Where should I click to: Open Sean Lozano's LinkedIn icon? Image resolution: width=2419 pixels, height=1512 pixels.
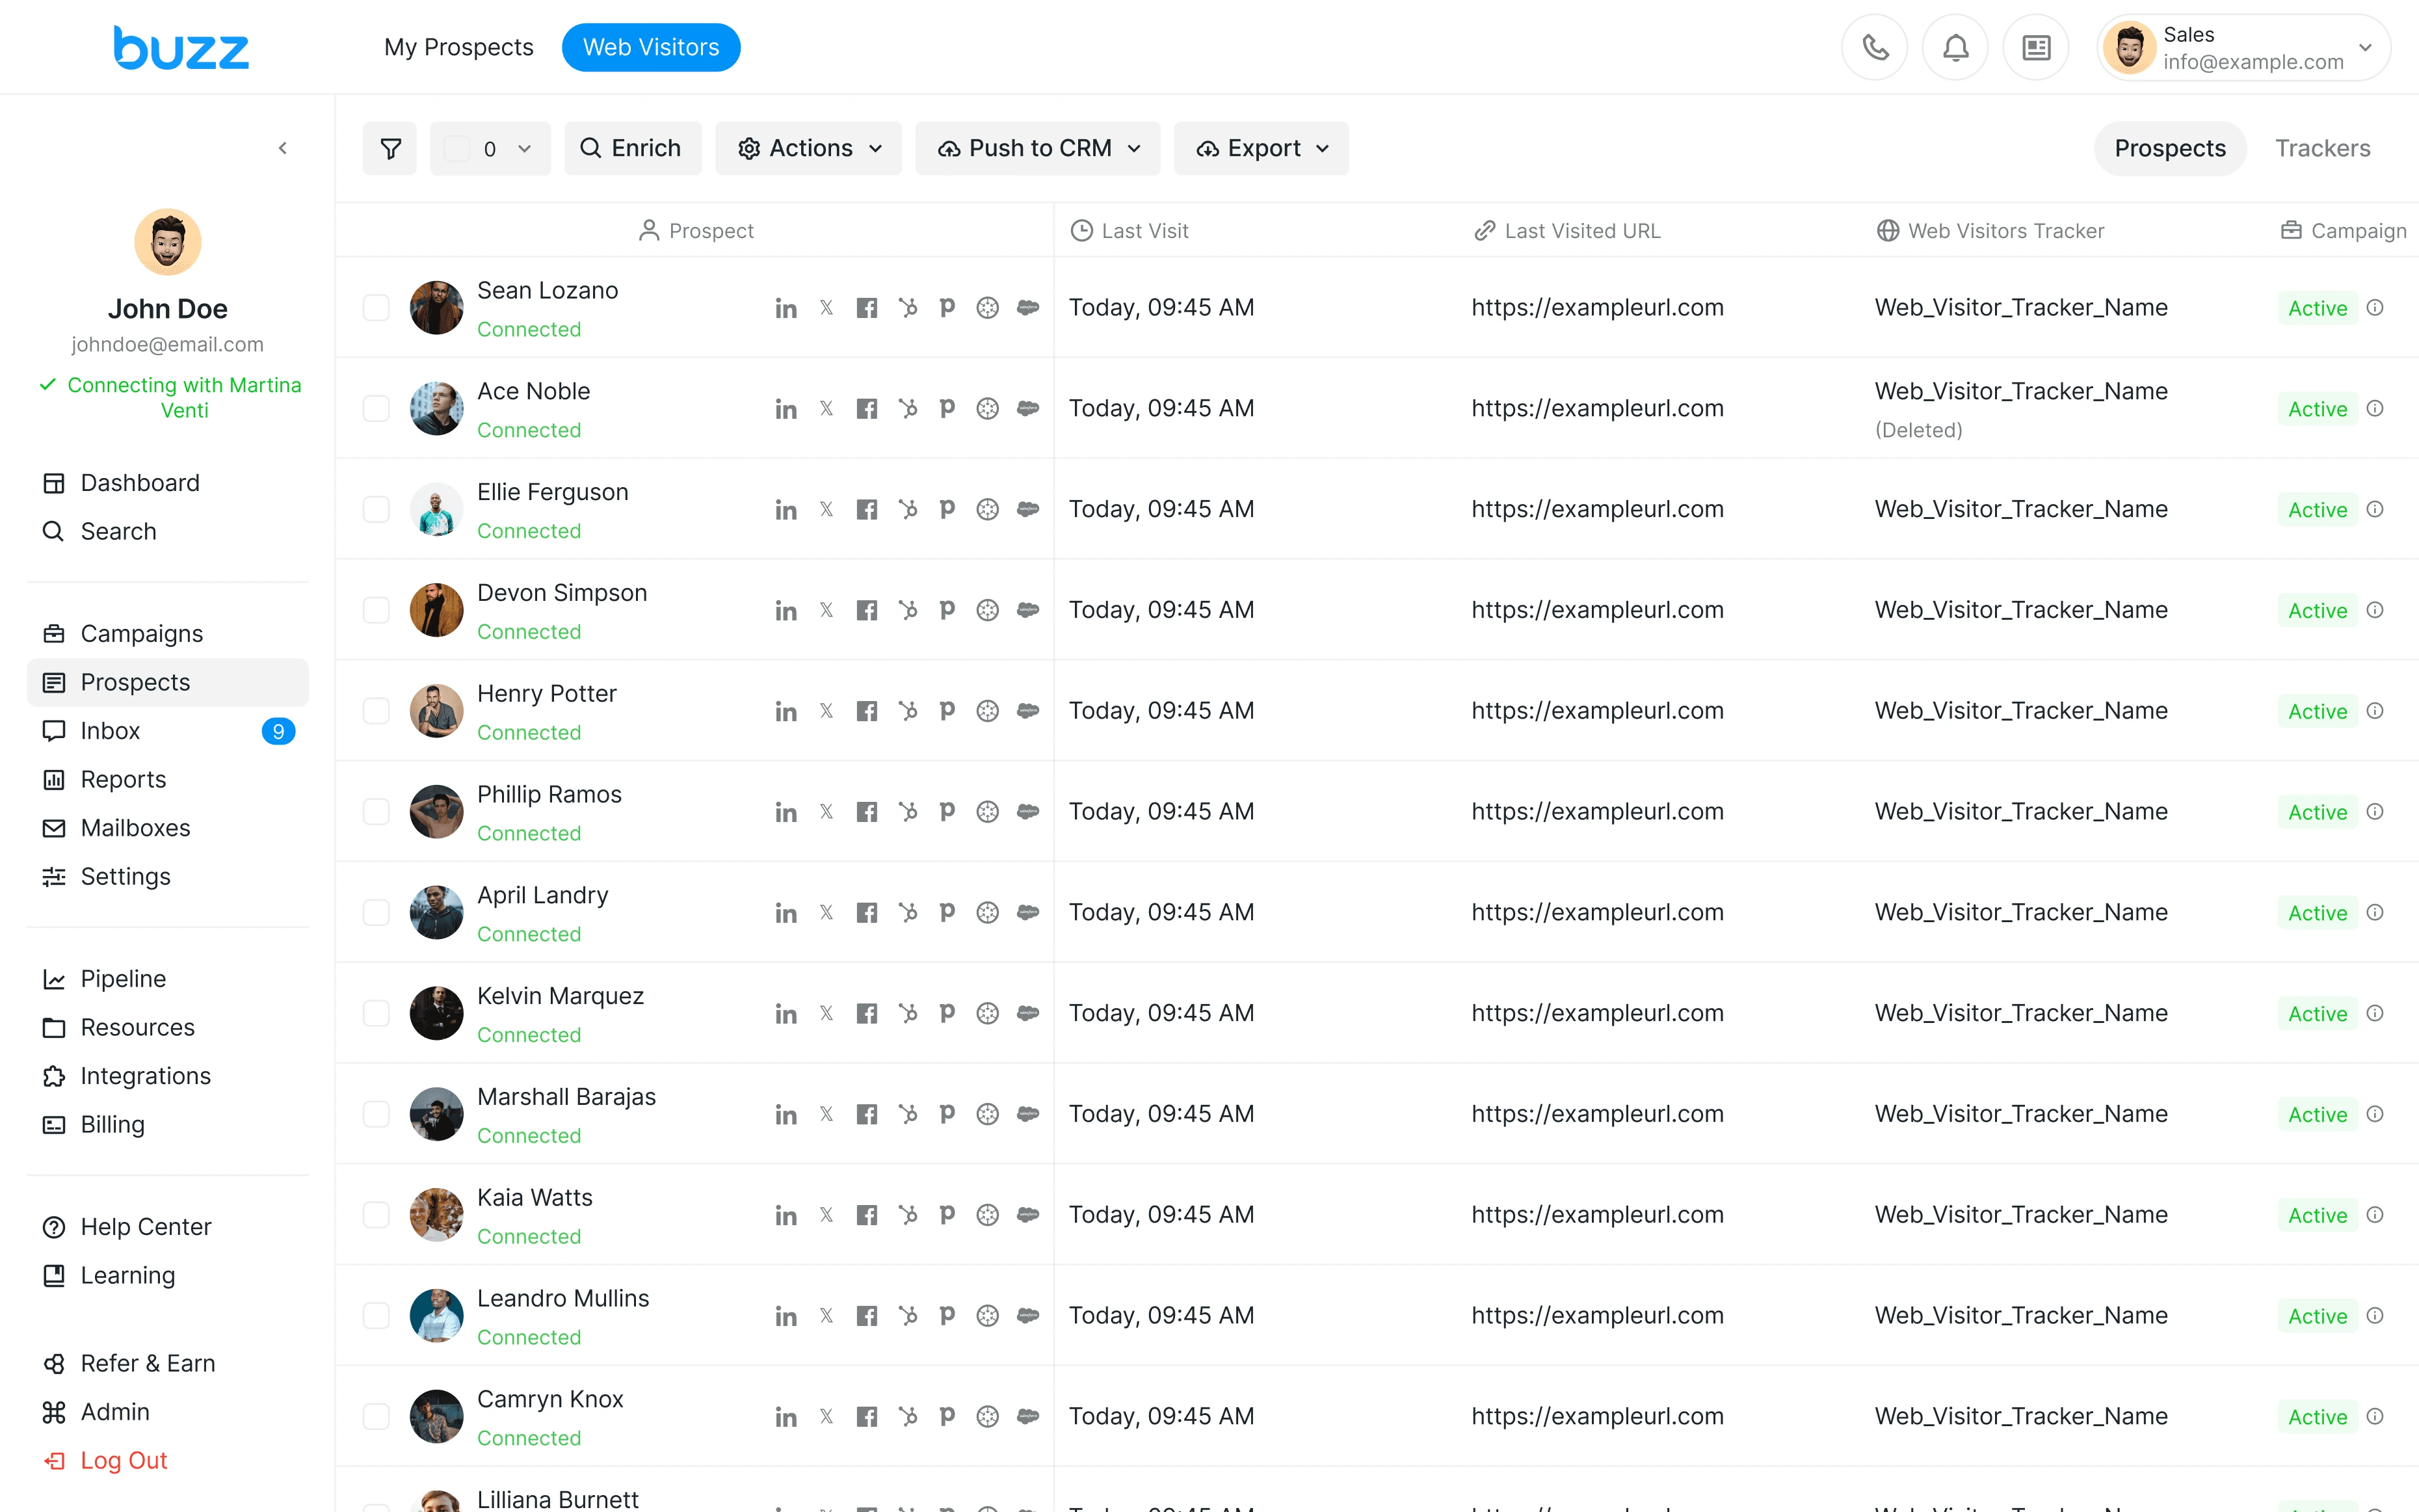coord(786,308)
